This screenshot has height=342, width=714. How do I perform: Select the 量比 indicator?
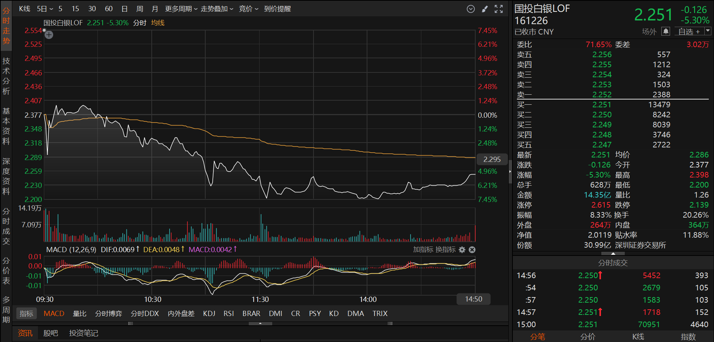(x=80, y=313)
